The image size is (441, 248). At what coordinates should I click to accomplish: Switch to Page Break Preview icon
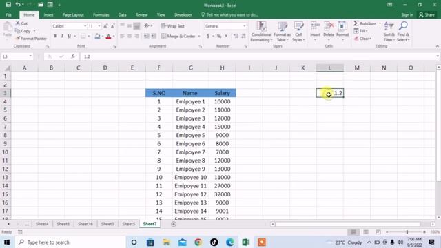378,232
